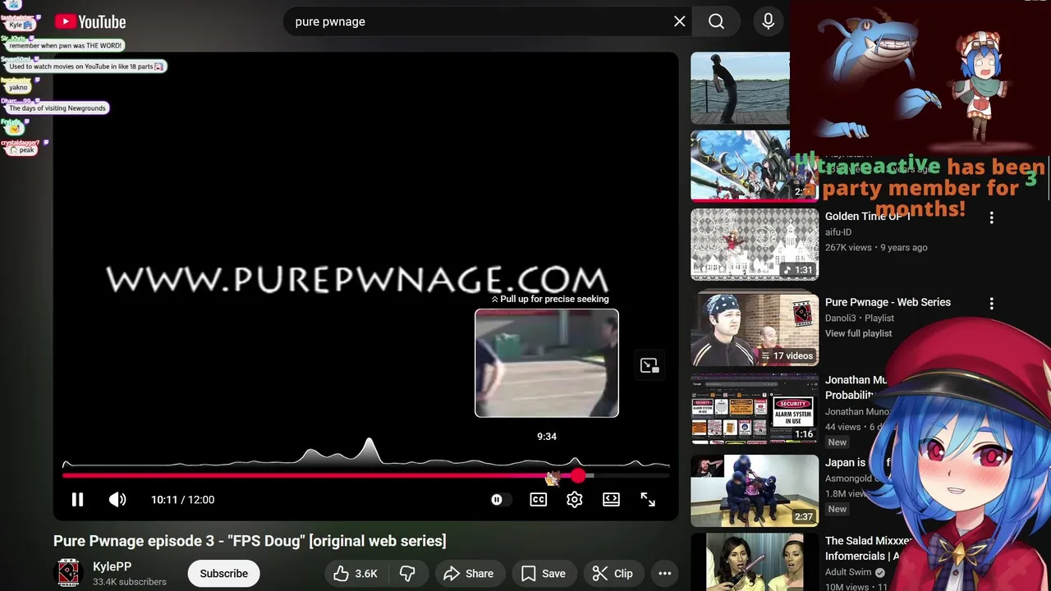Dislike the video
The height and width of the screenshot is (591, 1051).
point(406,573)
